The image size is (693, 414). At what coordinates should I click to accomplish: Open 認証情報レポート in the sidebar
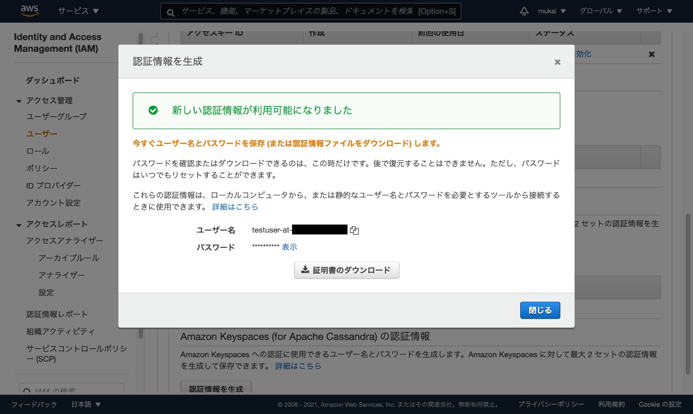pos(57,314)
